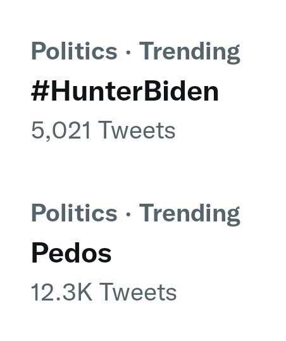Click the Trending label above Pedos
The width and height of the screenshot is (286, 341).
[189, 214]
